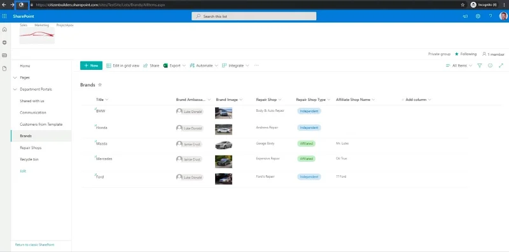The image size is (509, 252).
Task: Open SharePoint settings gear icon
Action: pos(478,17)
